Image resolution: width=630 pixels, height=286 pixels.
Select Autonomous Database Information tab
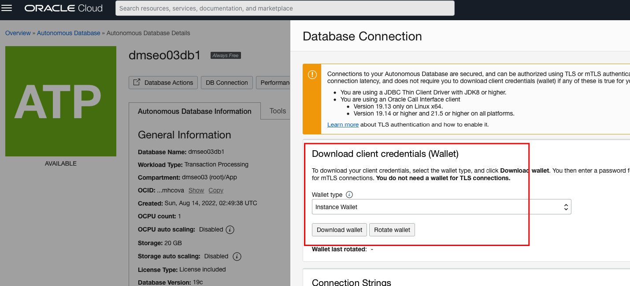pos(195,111)
